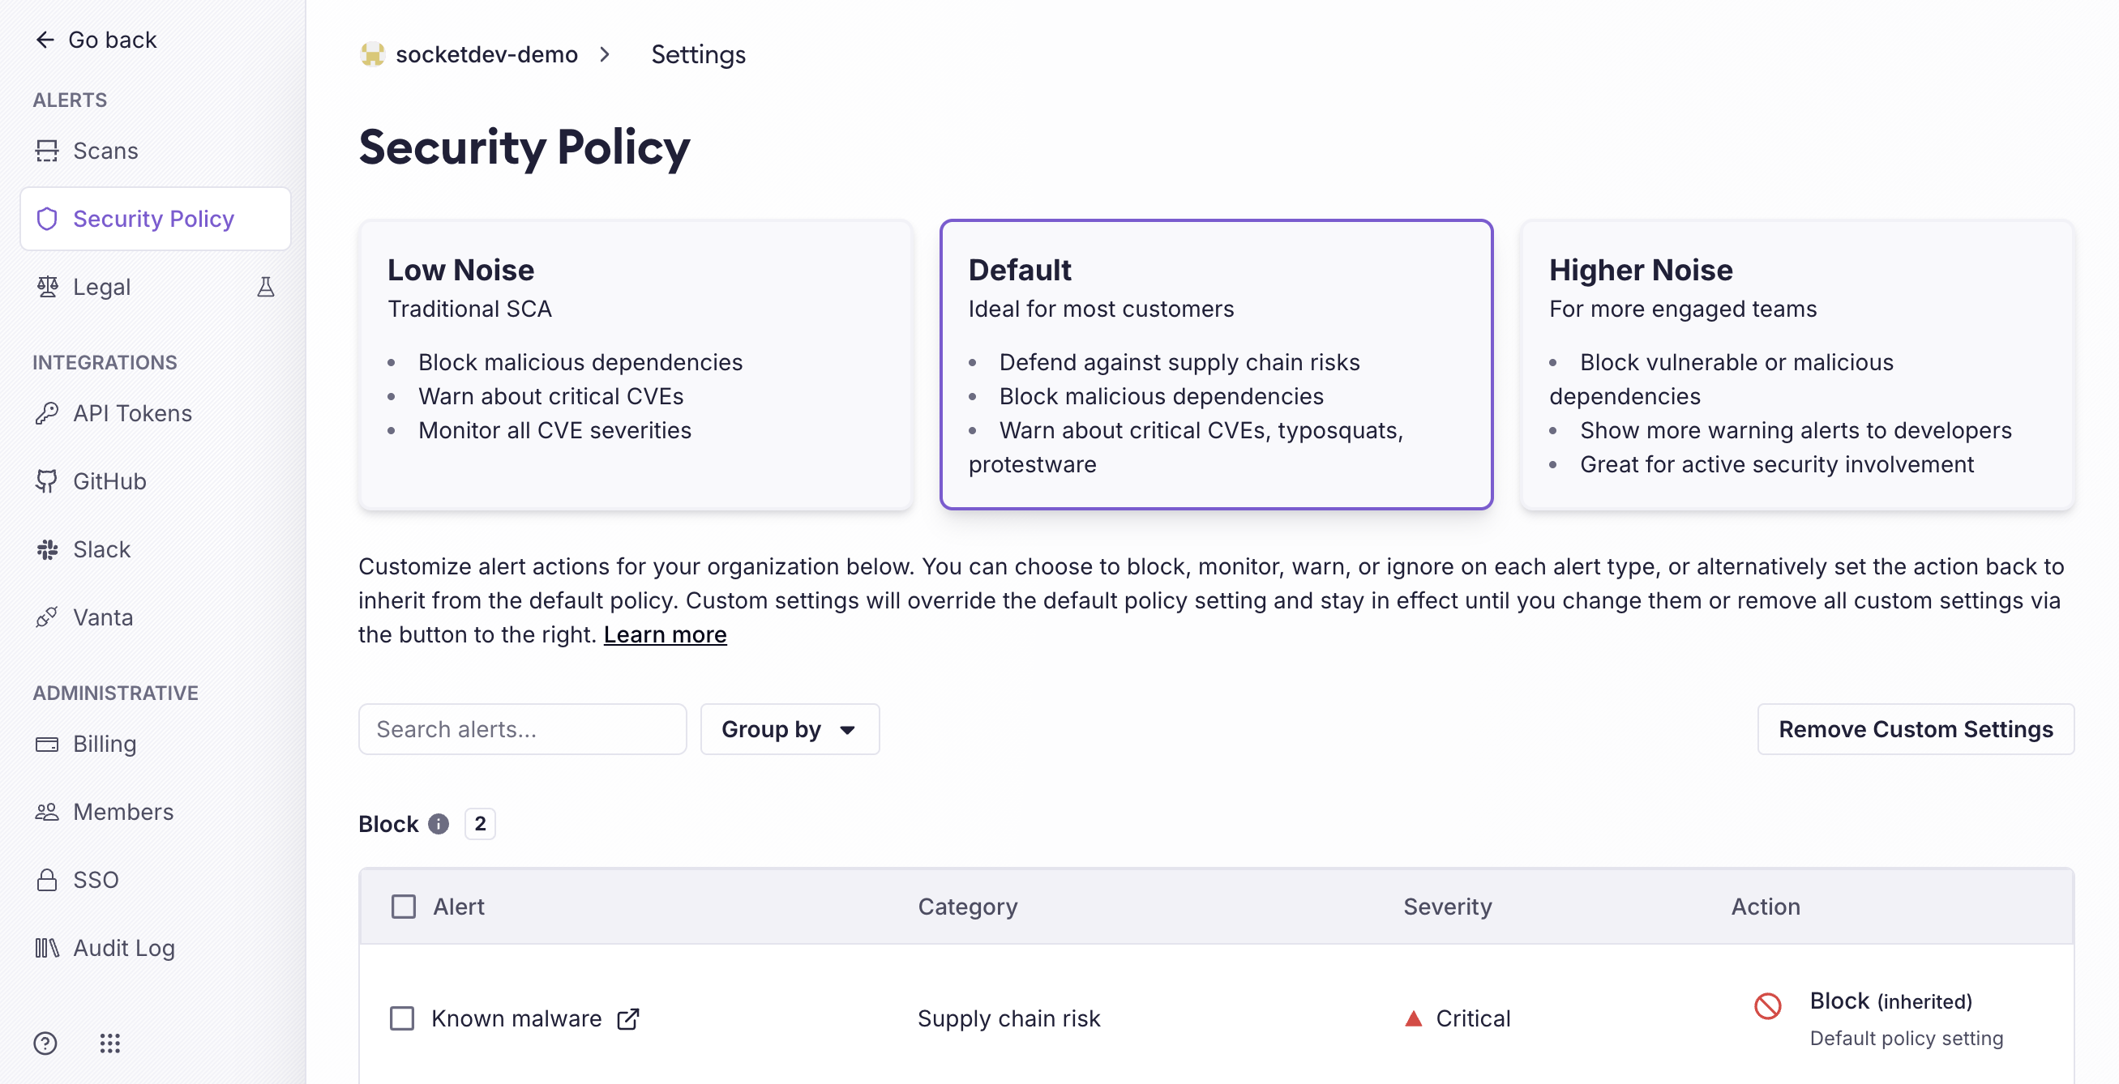This screenshot has width=2119, height=1084.
Task: Tick the Known malware checkbox
Action: click(402, 1018)
